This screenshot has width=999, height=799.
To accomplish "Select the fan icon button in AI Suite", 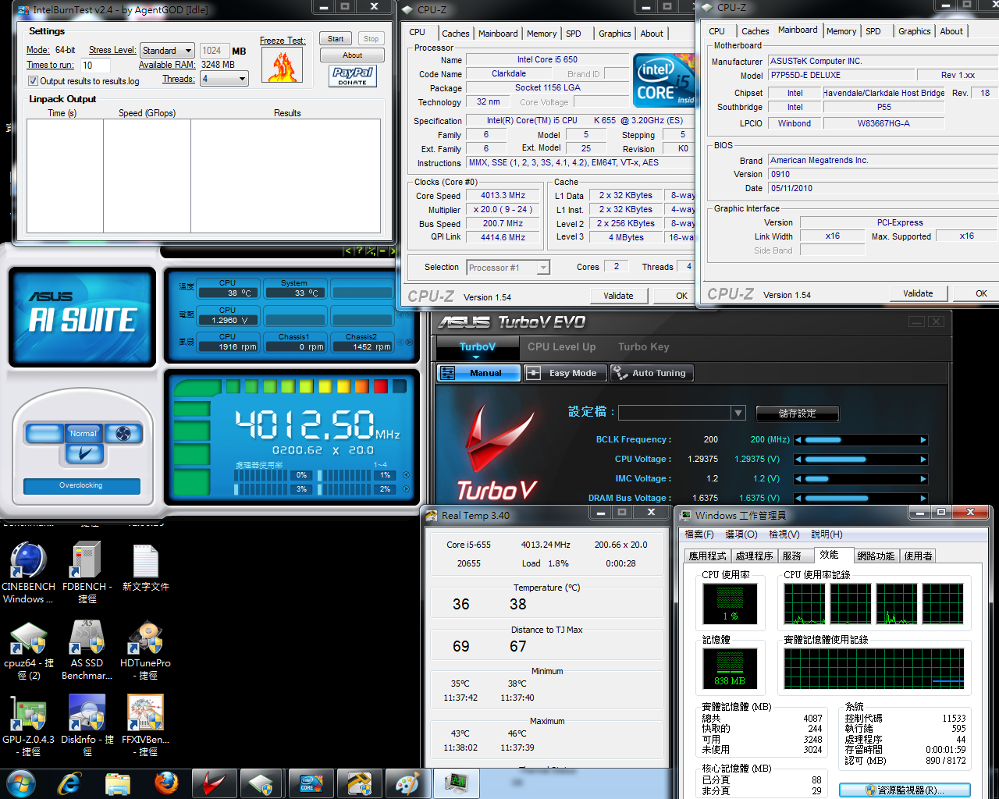I will (x=123, y=434).
